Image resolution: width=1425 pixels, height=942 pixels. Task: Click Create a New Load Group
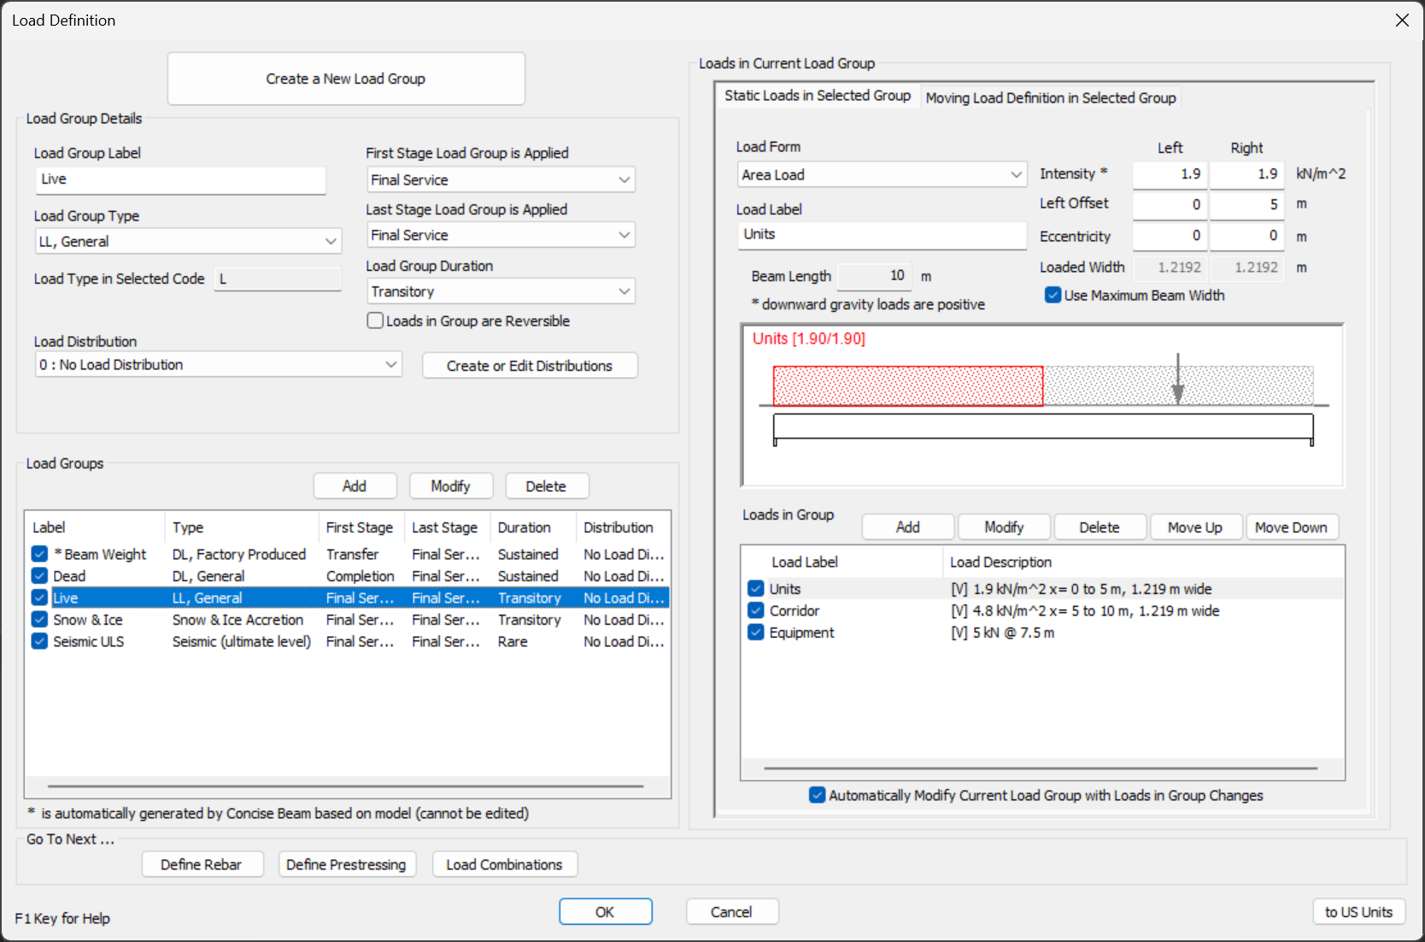coord(345,79)
